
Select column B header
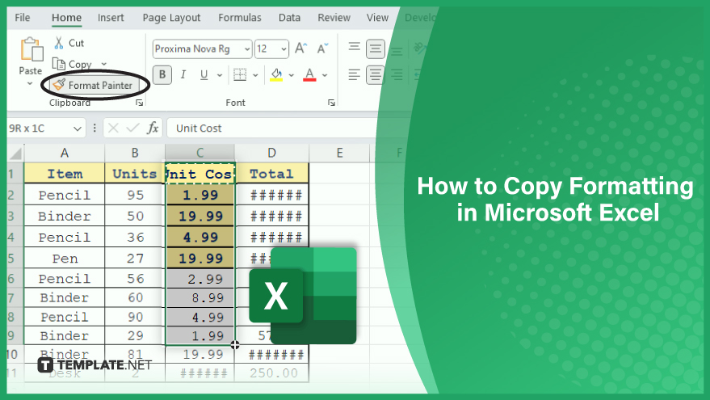click(134, 153)
